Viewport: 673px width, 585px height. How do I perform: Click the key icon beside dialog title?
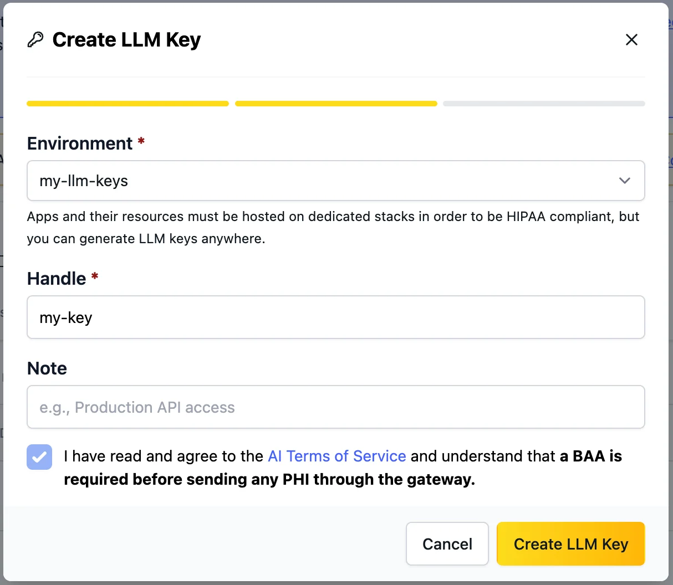click(x=35, y=40)
